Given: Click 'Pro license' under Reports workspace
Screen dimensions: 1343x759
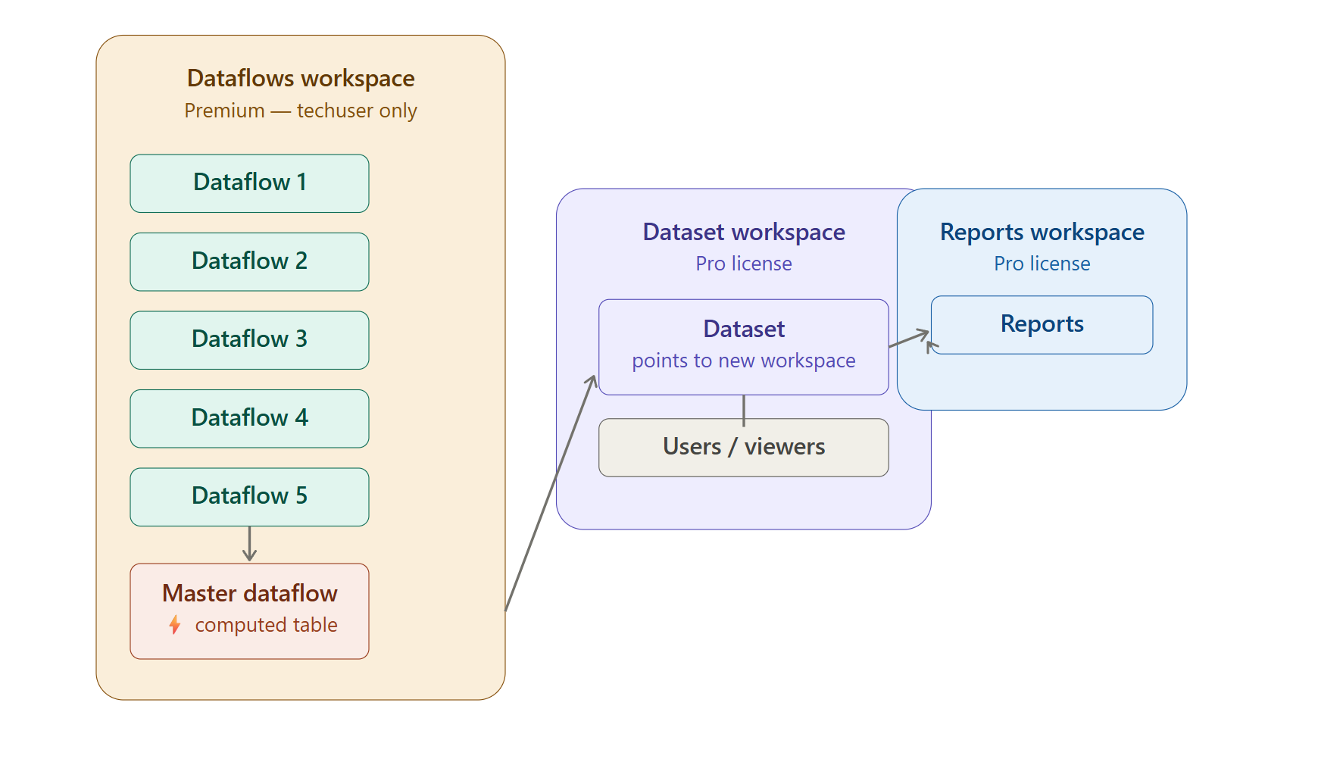Looking at the screenshot, I should point(1042,264).
